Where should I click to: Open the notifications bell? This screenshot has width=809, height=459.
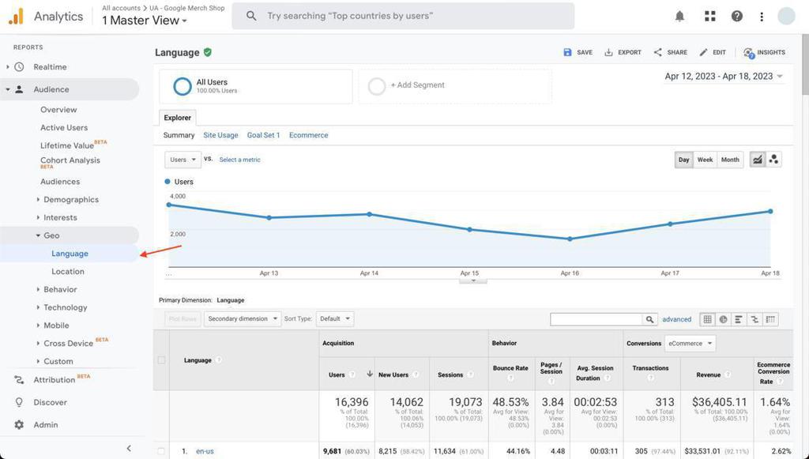tap(679, 17)
